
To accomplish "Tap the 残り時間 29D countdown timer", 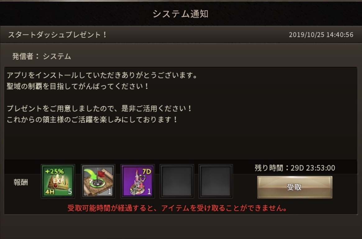I will 295,168.
